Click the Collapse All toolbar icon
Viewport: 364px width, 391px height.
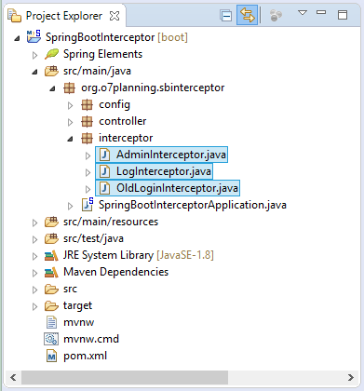225,15
